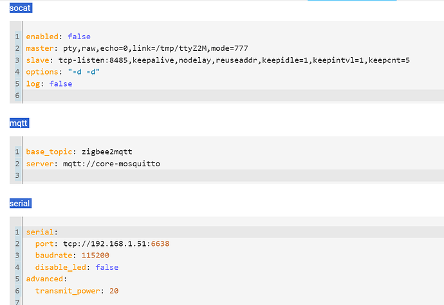
Task: Click line number 2 in mqtt gutter
Action: (17, 164)
